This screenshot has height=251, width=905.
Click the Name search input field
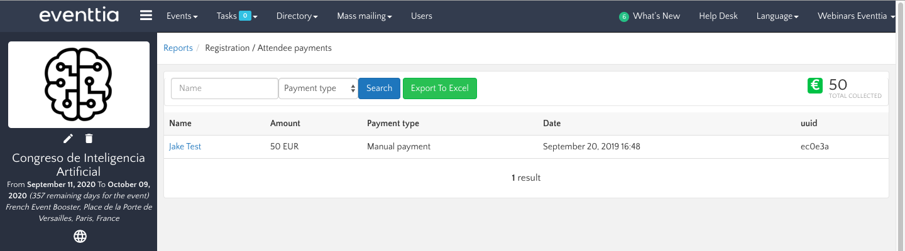point(224,88)
